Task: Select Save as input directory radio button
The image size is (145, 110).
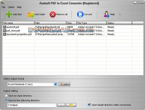Action: [6, 96]
